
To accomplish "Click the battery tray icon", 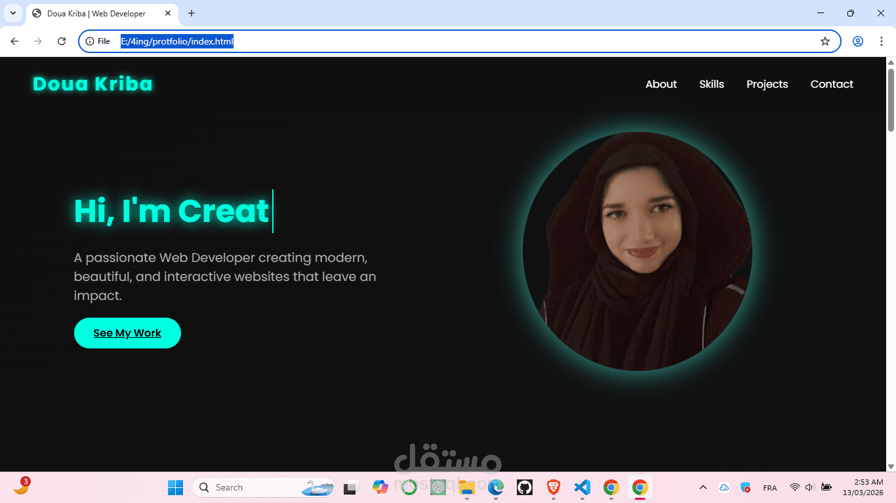I will click(x=826, y=487).
